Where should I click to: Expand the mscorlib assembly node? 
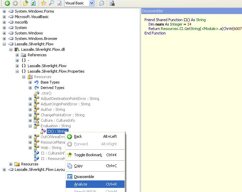tap(4, 23)
